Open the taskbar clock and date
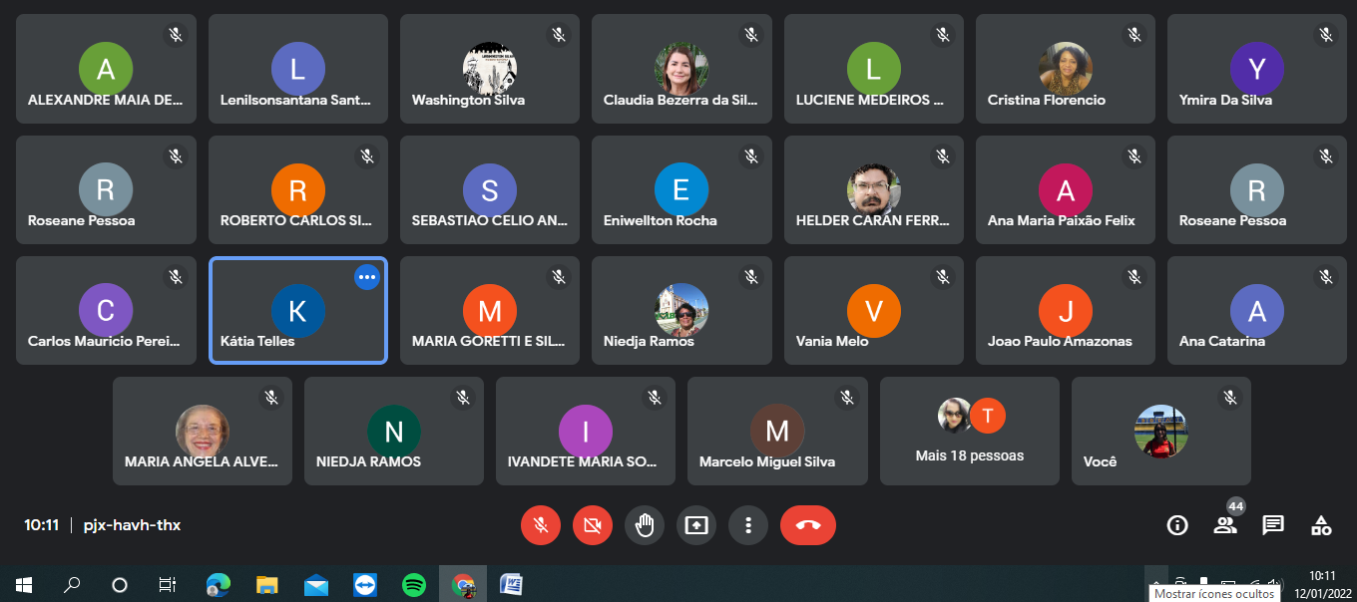This screenshot has height=602, width=1357. (1322, 583)
